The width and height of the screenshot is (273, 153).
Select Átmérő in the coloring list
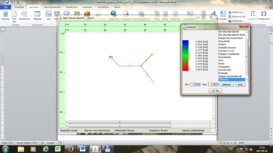[x=231, y=45]
